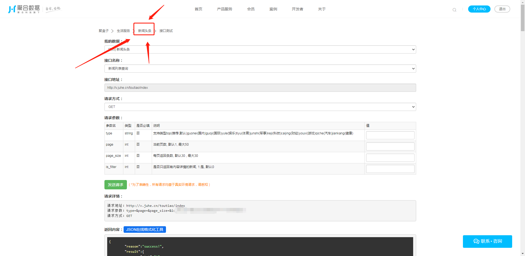
Task: Click the 请求地址 line in request details
Action: 146,206
